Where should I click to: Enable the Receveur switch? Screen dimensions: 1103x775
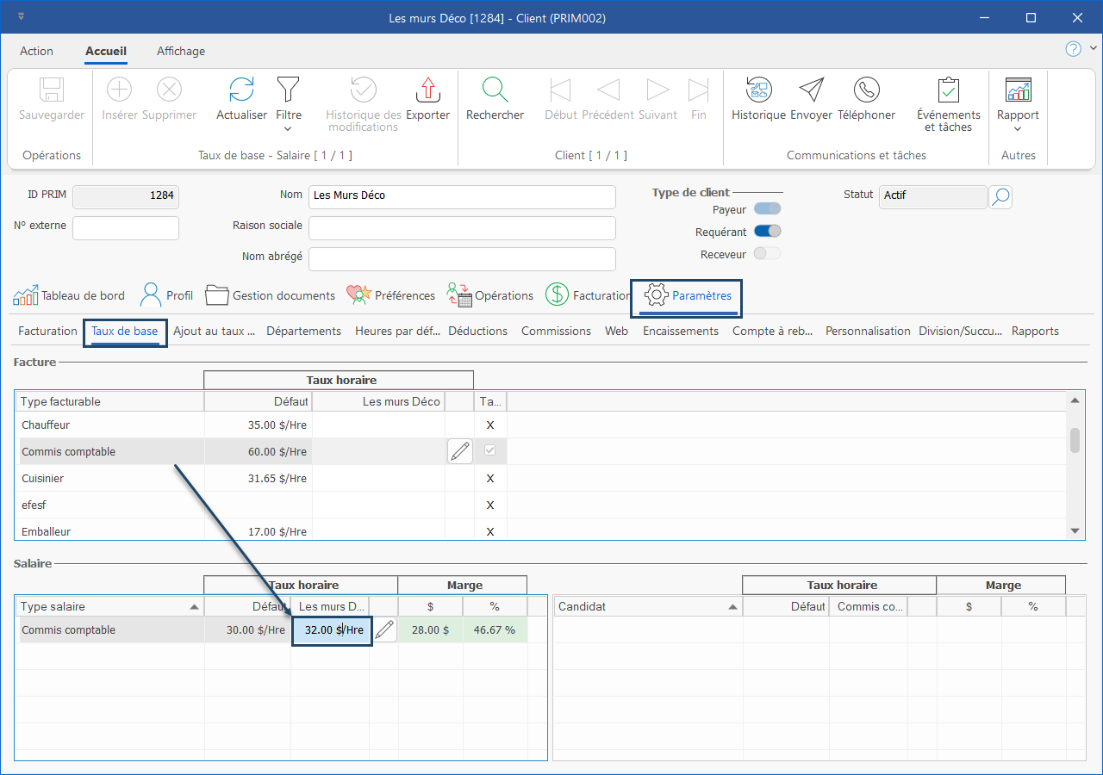tap(767, 254)
